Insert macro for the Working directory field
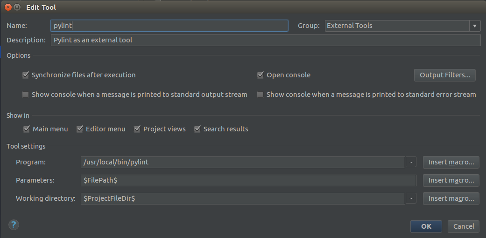This screenshot has height=238, width=486. coord(451,199)
